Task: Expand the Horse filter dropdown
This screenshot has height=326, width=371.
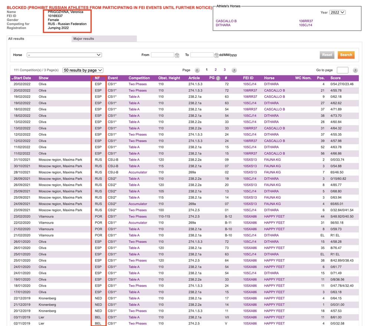Action: click(x=64, y=55)
